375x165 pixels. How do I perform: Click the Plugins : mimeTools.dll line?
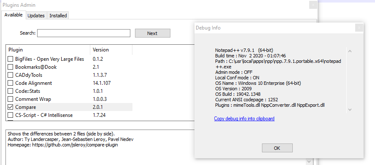click(x=270, y=105)
